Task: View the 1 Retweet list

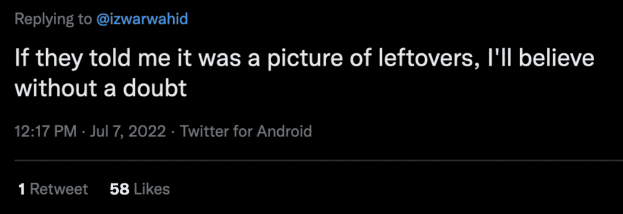Action: [53, 189]
